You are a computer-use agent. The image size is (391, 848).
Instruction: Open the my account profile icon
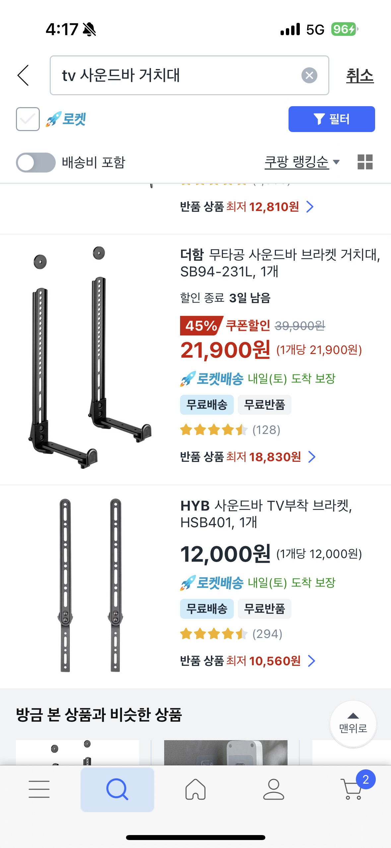point(274,789)
